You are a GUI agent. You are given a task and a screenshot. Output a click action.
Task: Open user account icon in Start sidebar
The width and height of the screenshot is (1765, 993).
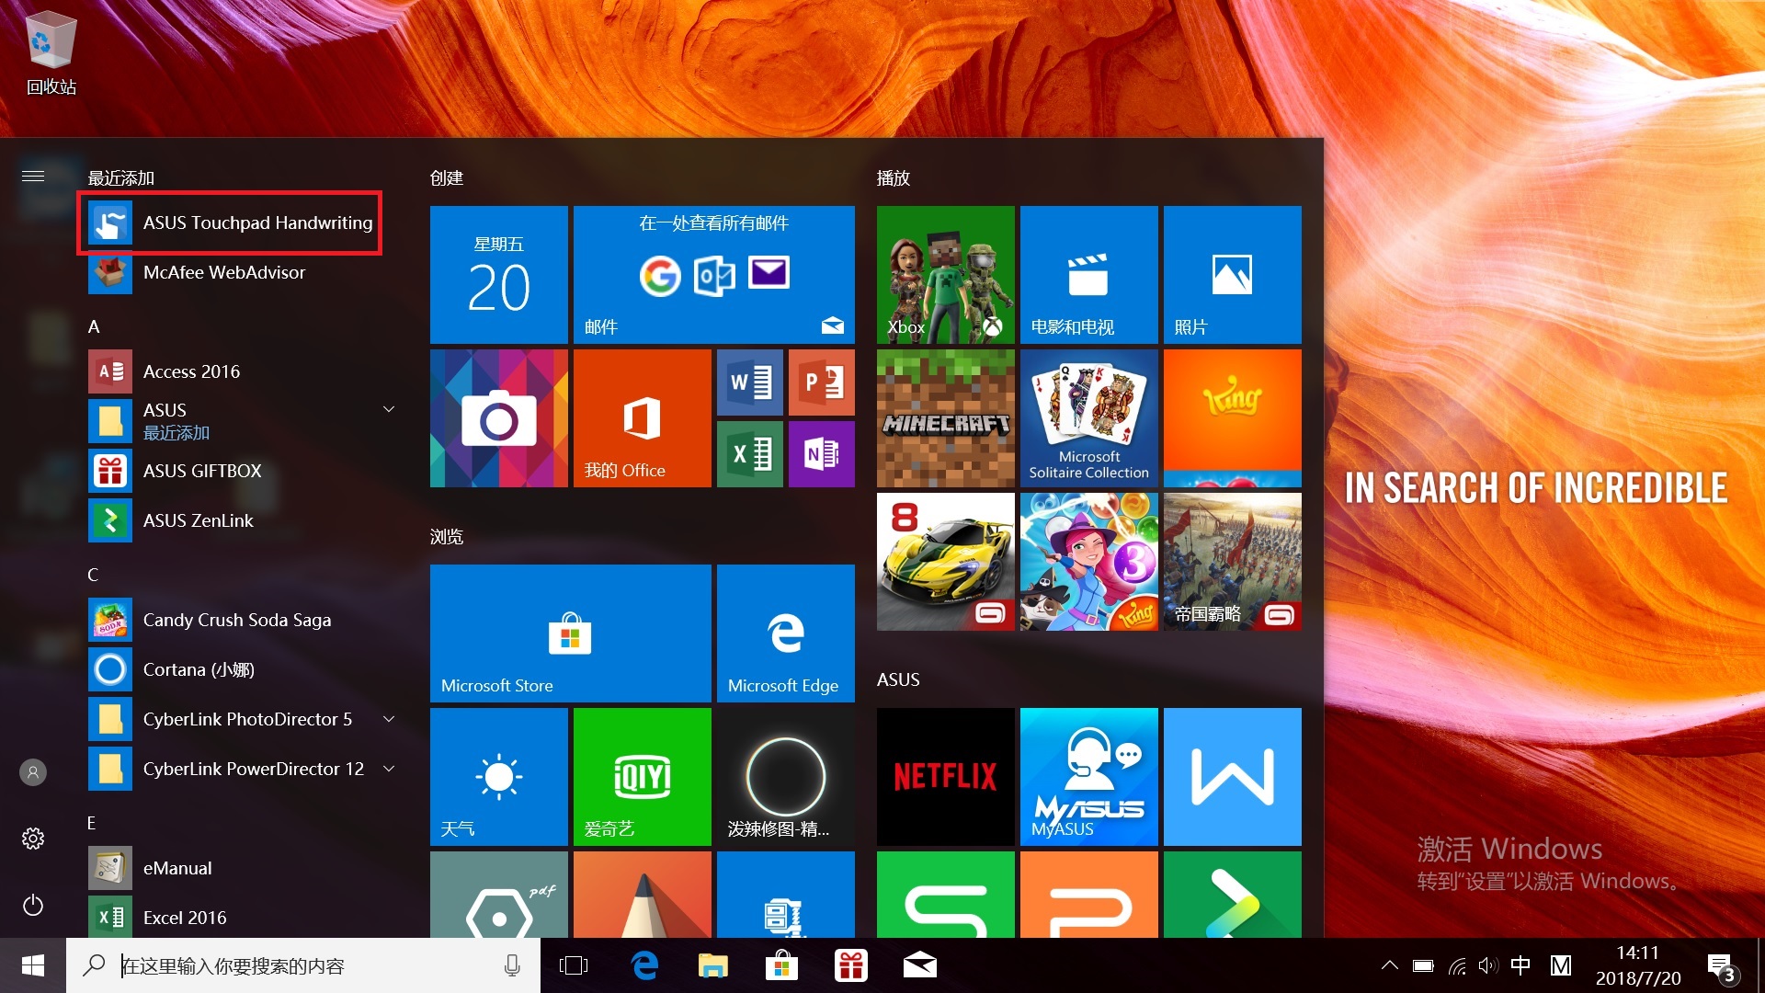coord(33,772)
